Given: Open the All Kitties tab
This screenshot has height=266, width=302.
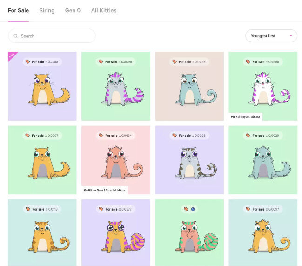Looking at the screenshot, I should pyautogui.click(x=104, y=10).
